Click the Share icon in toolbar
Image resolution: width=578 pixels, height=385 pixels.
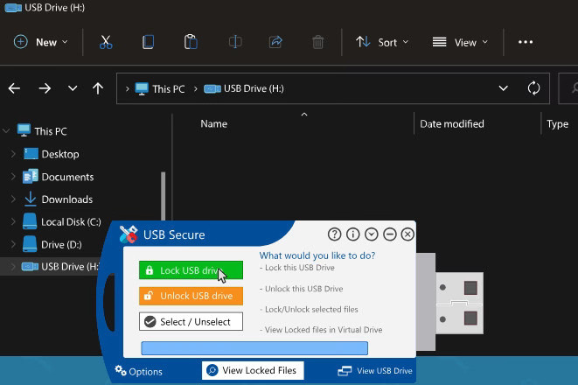(275, 42)
